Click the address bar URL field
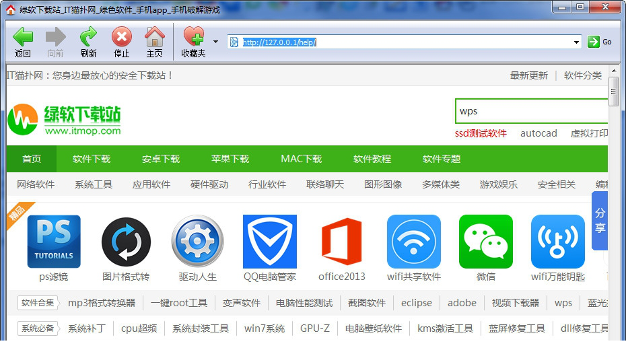 click(x=404, y=42)
